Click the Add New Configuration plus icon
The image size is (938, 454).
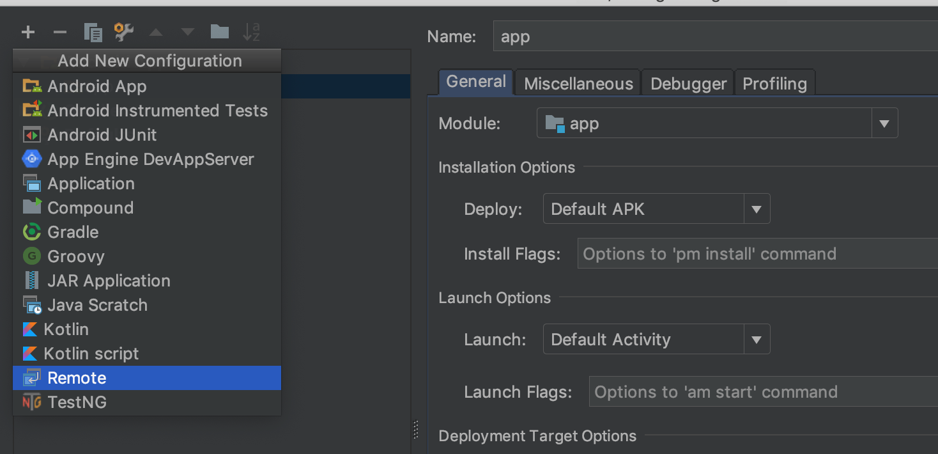(28, 32)
